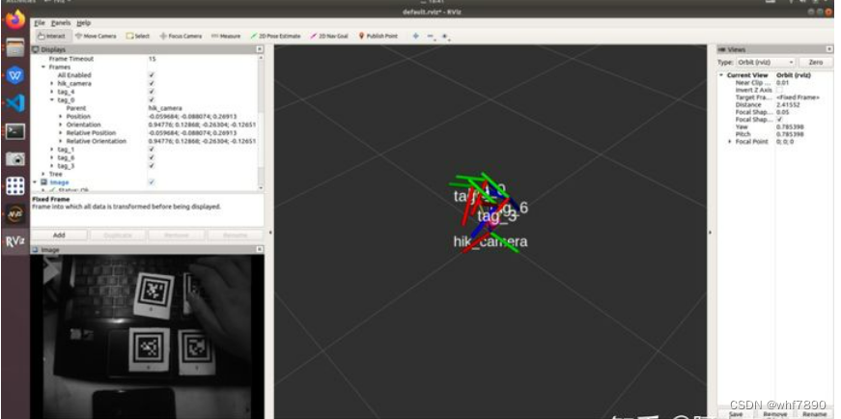Viewport: 841px width, 419px height.
Task: Toggle the tag_0 frame checkbox
Action: pos(152,100)
